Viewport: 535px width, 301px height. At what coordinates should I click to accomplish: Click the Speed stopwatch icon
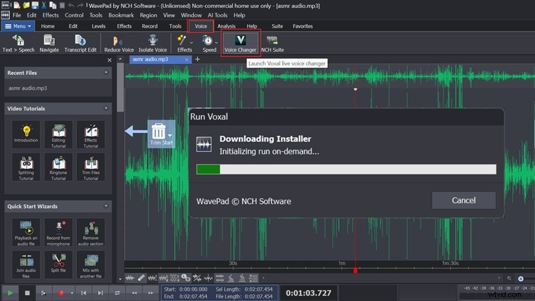(x=207, y=40)
